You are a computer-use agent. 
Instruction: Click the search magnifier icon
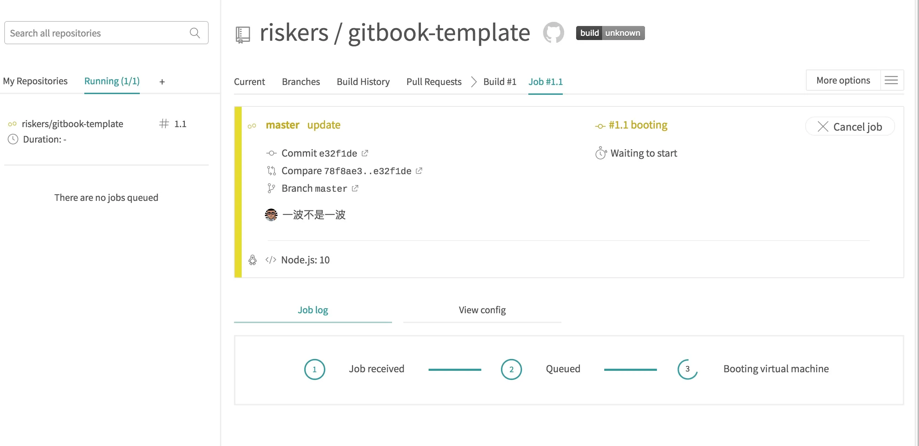click(x=195, y=33)
